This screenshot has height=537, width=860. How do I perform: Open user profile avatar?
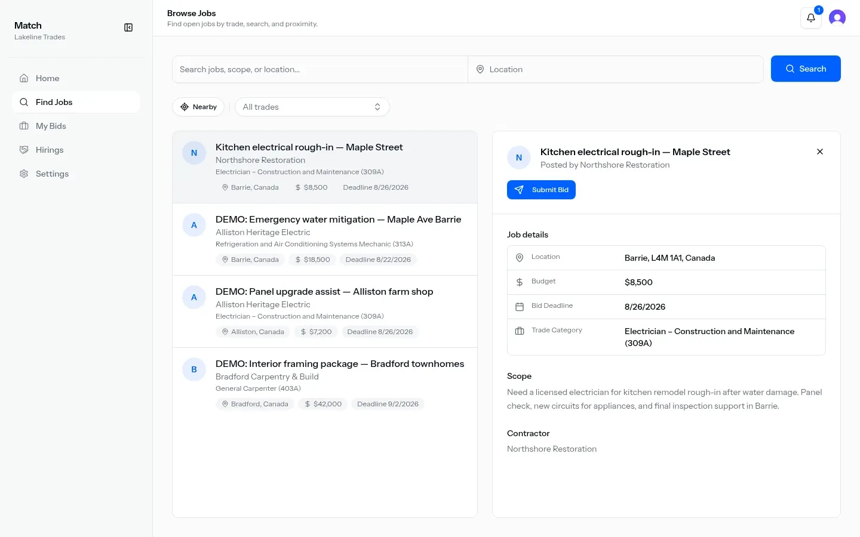click(x=837, y=18)
